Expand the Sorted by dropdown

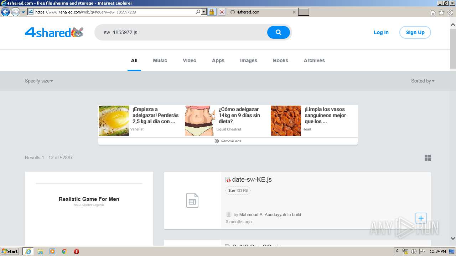click(x=423, y=81)
